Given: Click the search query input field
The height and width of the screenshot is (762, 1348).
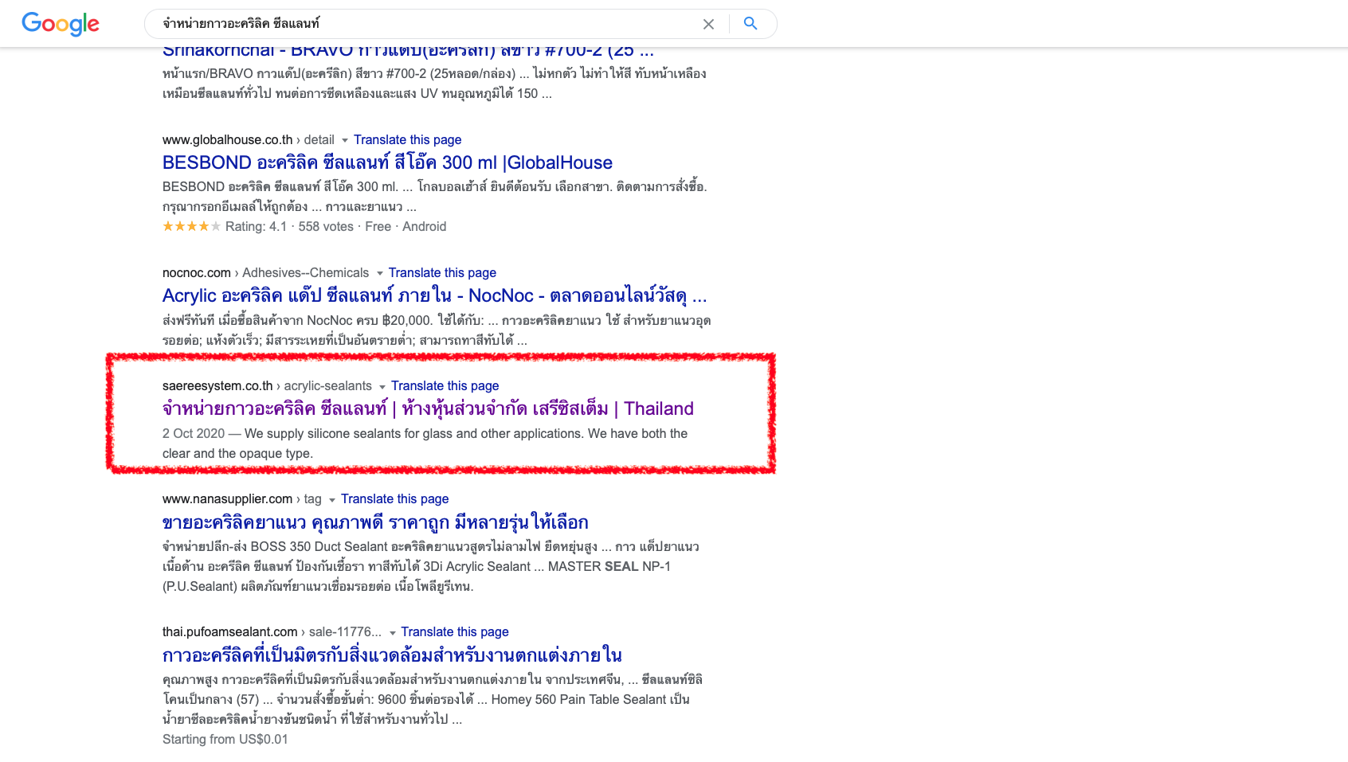Looking at the screenshot, I should pyautogui.click(x=422, y=24).
